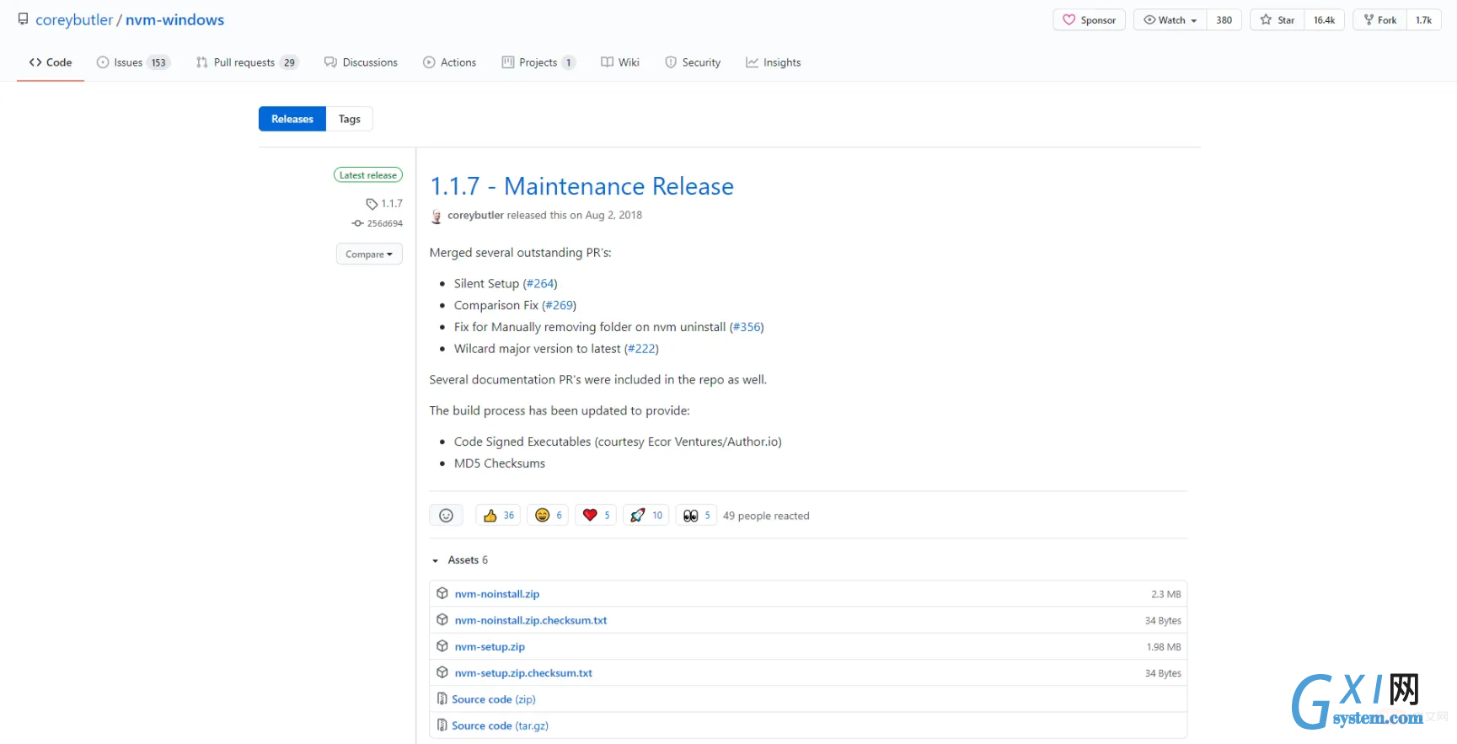Click coreybutler's avatar icon
This screenshot has height=744, width=1457.
pos(437,217)
